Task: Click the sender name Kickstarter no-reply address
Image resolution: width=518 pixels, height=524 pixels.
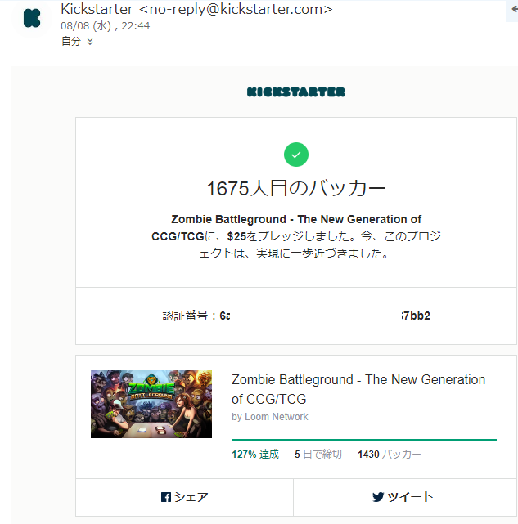Action: click(x=196, y=10)
